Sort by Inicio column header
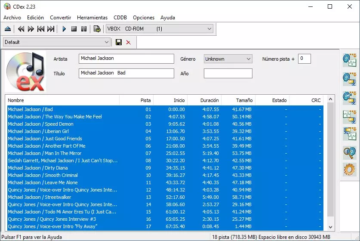The height and width of the screenshot is (241, 360). [x=170, y=100]
